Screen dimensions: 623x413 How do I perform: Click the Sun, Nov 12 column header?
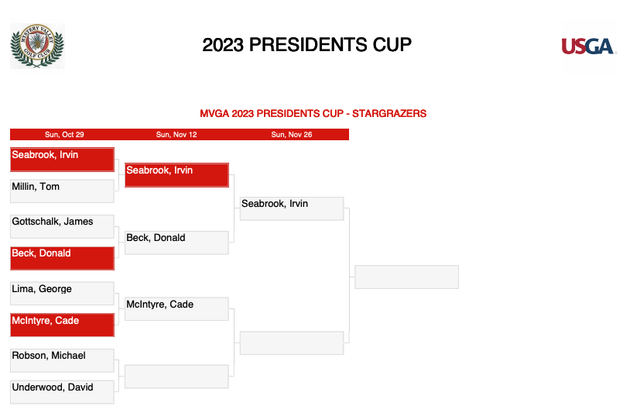[176, 135]
